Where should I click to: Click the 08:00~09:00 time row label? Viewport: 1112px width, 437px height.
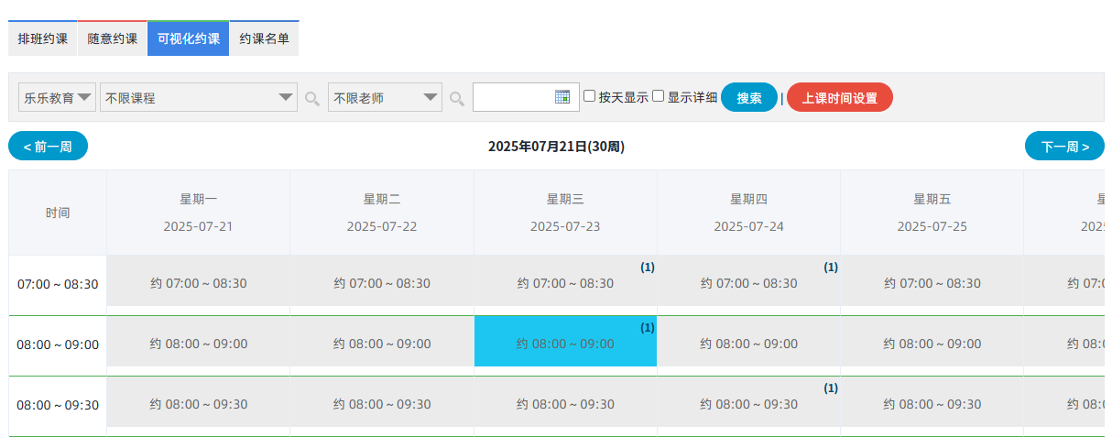point(58,344)
